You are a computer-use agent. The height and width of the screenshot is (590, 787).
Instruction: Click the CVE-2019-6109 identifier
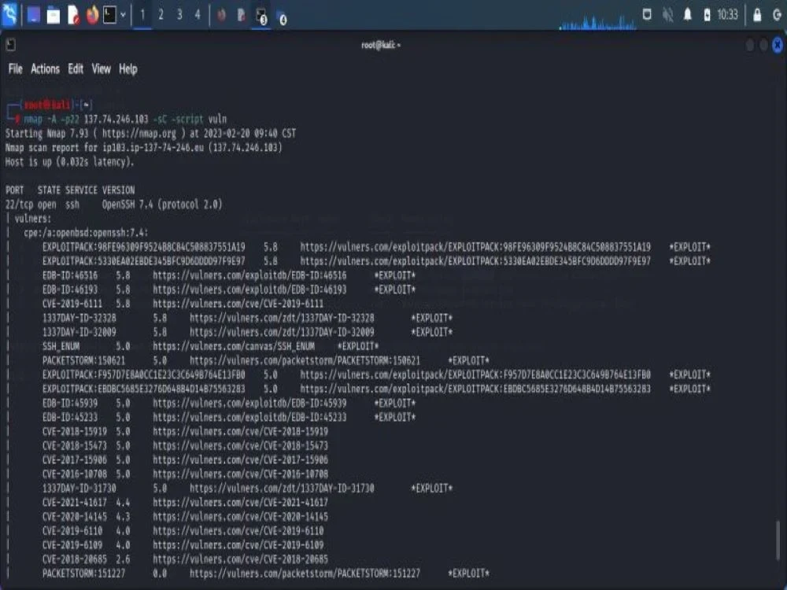(x=72, y=545)
